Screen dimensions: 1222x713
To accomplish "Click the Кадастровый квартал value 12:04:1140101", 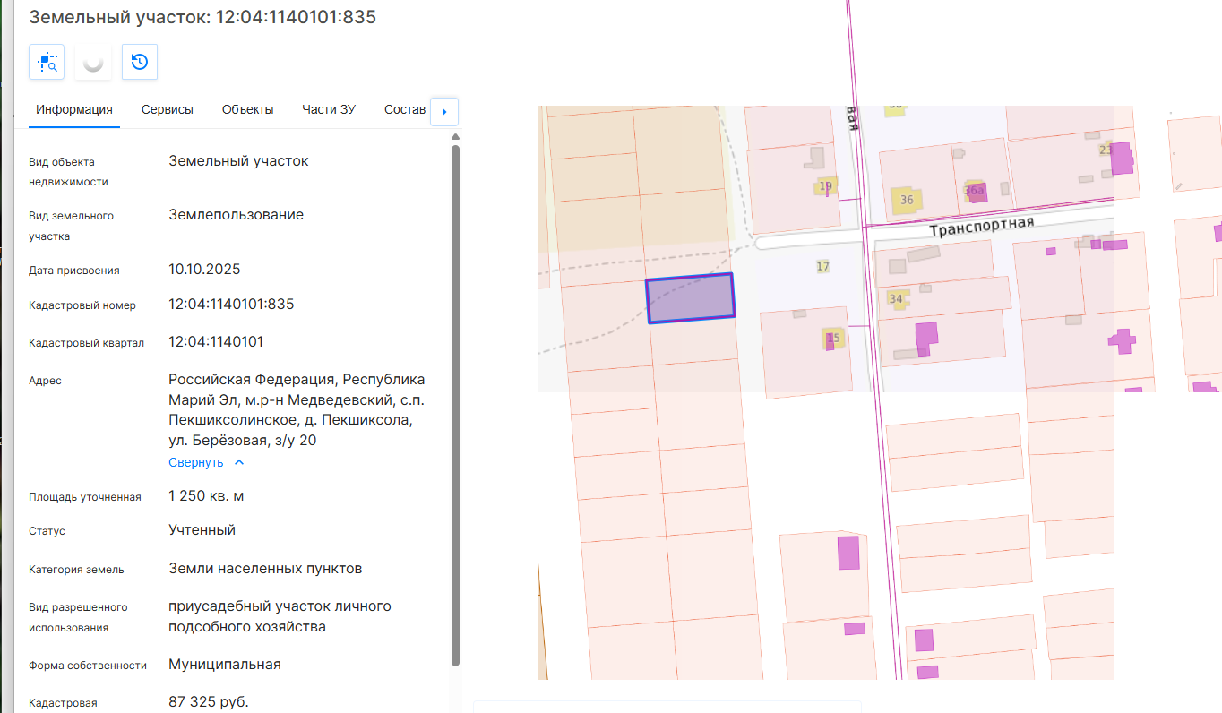I will (216, 342).
